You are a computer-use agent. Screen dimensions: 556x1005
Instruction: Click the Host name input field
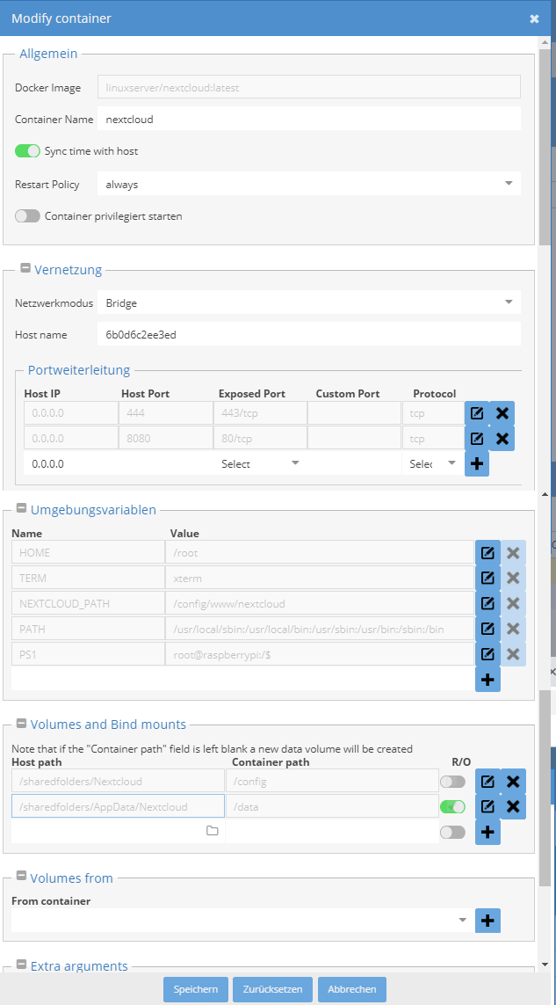click(x=309, y=334)
